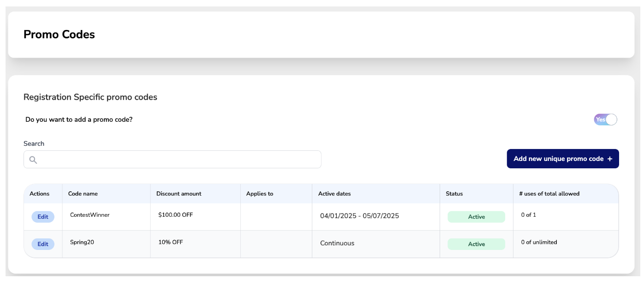The image size is (644, 285).
Task: Click the Active status badge for Spring20
Action: 476,244
